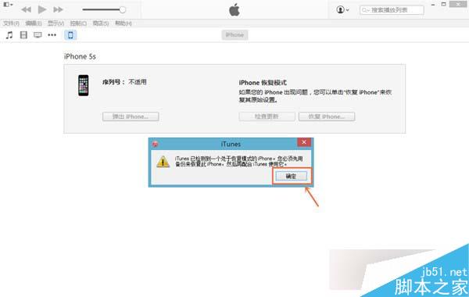Open the 文件 (File) menu

pos(11,23)
